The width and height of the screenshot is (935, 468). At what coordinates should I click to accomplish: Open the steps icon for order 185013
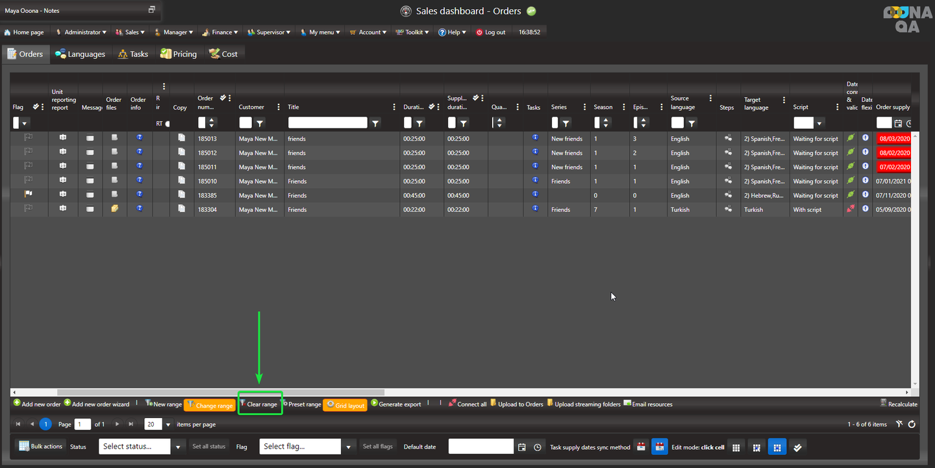click(x=728, y=138)
